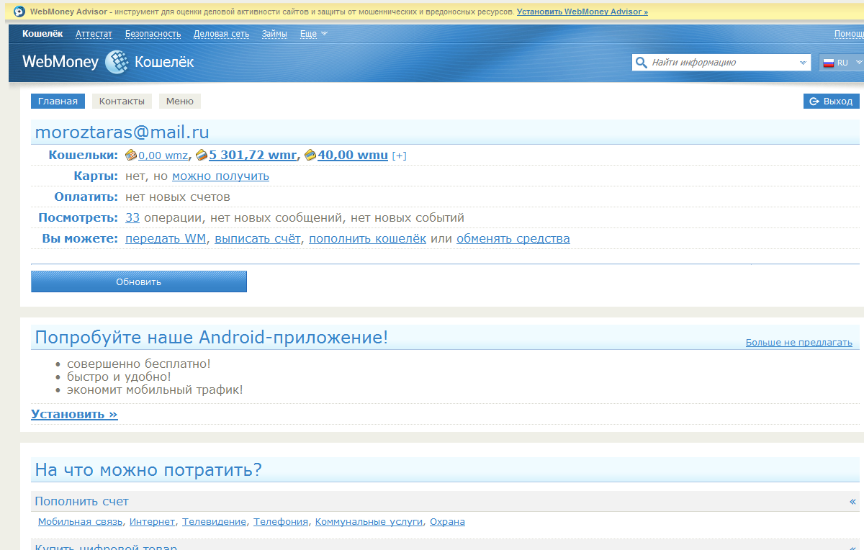This screenshot has width=864, height=550.
Task: Click the Обновить button
Action: click(x=139, y=281)
